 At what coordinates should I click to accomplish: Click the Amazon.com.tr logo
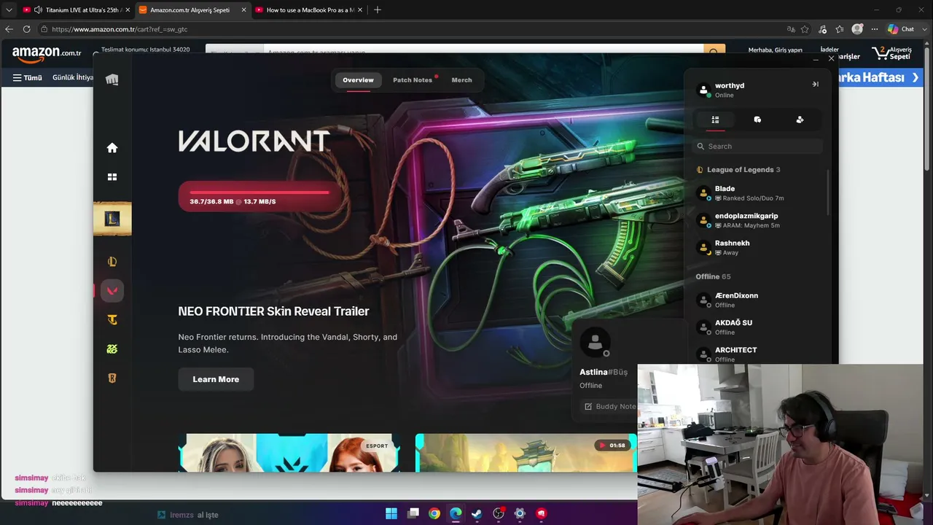[x=47, y=54]
